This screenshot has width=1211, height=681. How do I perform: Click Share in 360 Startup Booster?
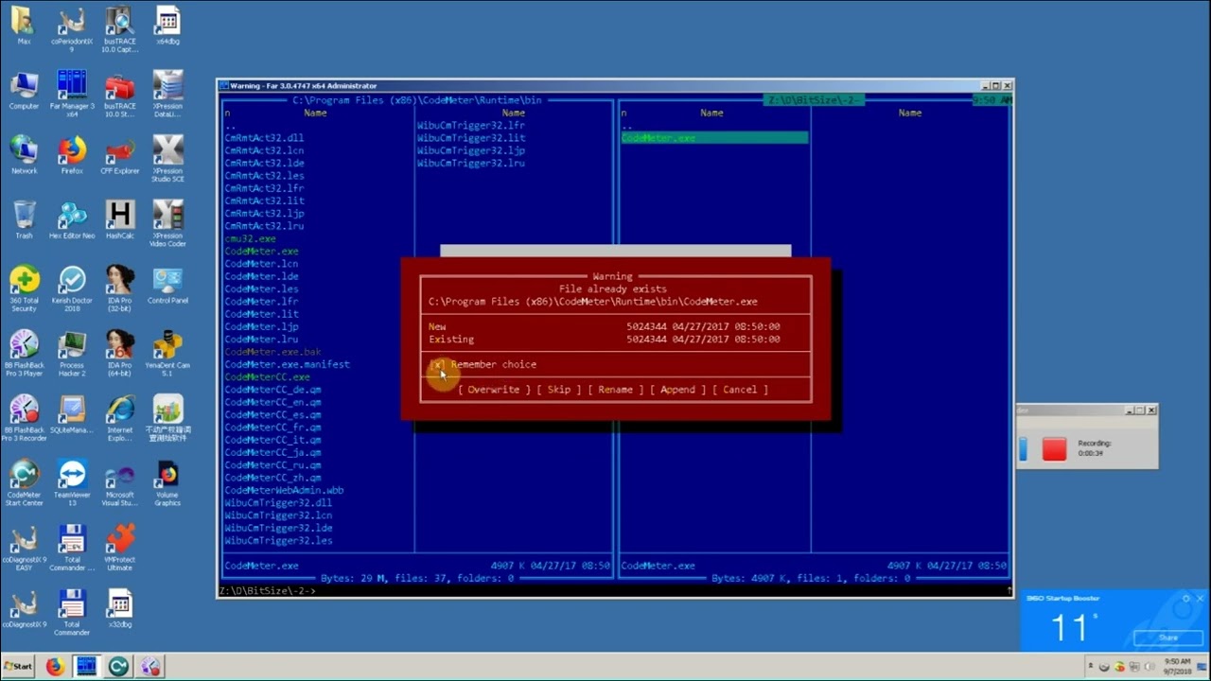click(1168, 637)
